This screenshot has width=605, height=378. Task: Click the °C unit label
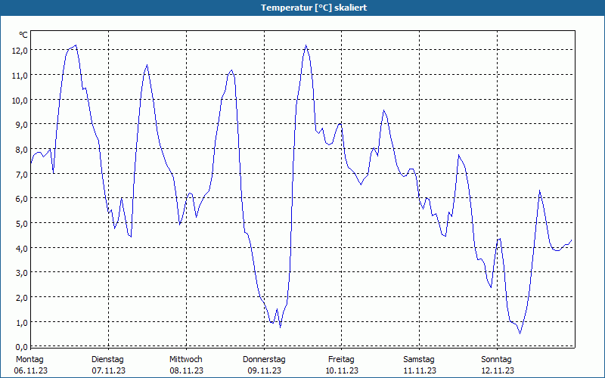23,35
